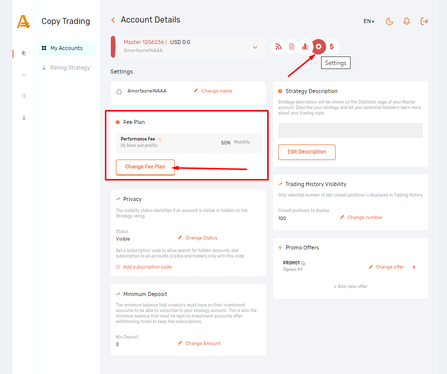This screenshot has width=447, height=374.
Task: Open the bar chart statistics icon
Action: tap(305, 47)
